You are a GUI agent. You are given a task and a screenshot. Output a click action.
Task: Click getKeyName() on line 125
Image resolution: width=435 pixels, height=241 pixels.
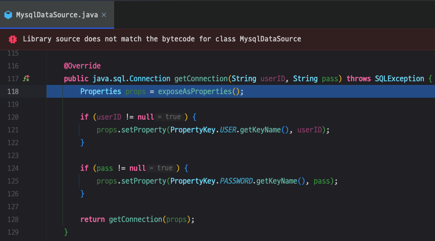click(x=281, y=181)
